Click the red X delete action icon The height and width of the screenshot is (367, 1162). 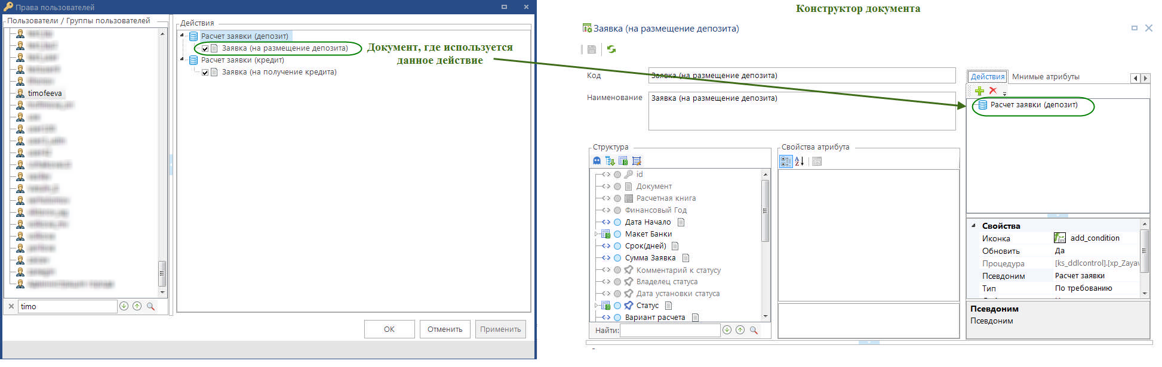[x=993, y=91]
